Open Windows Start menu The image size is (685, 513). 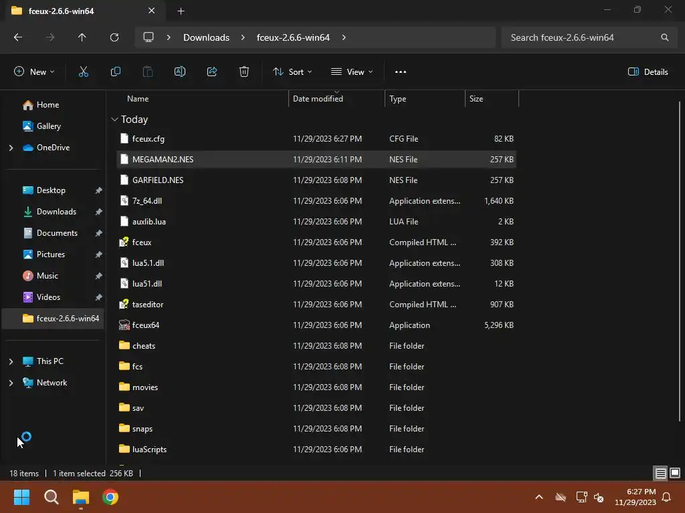coord(21,497)
